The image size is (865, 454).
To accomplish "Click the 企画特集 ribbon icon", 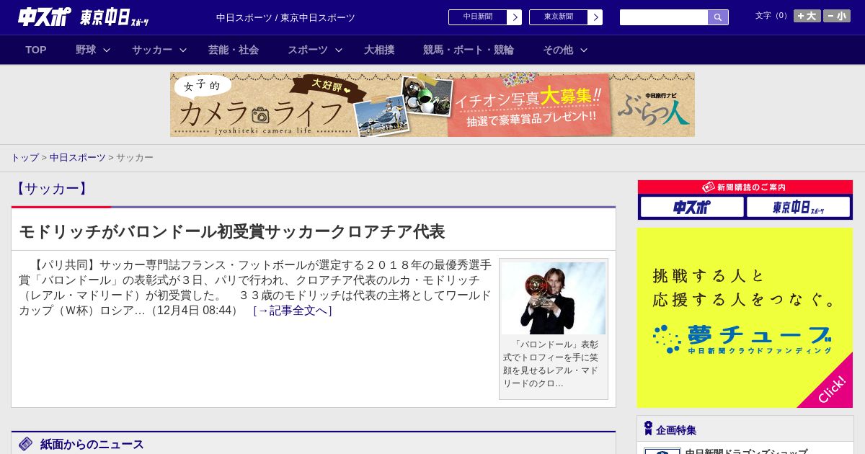I will point(648,429).
